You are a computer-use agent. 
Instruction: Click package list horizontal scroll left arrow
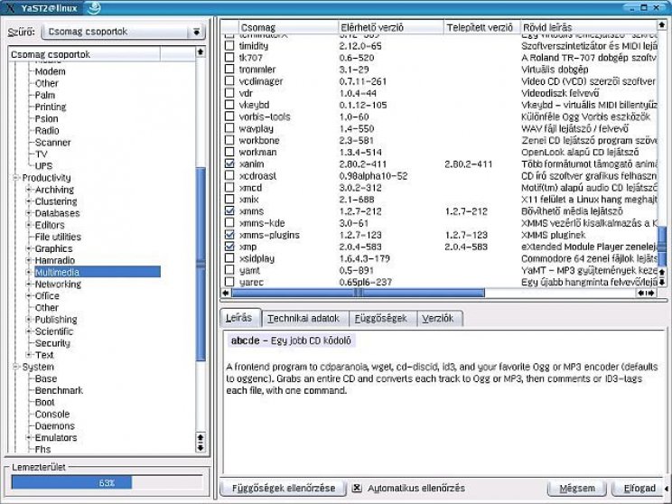[x=226, y=294]
